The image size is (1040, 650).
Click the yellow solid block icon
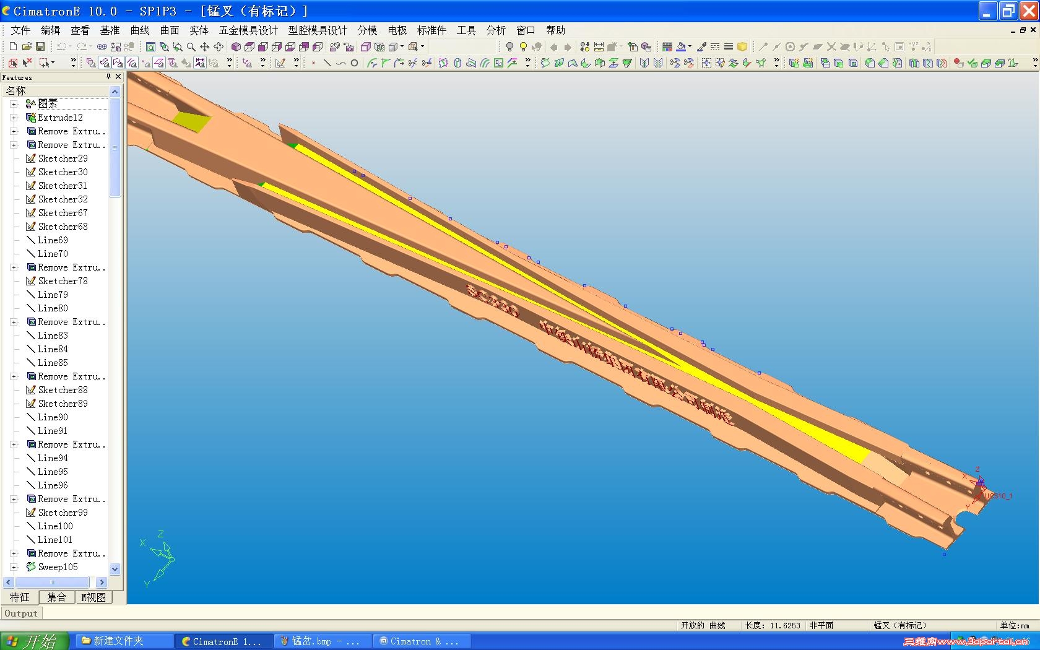(x=742, y=46)
